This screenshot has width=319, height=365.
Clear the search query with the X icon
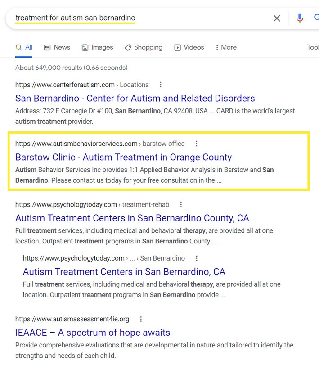pyautogui.click(x=277, y=18)
